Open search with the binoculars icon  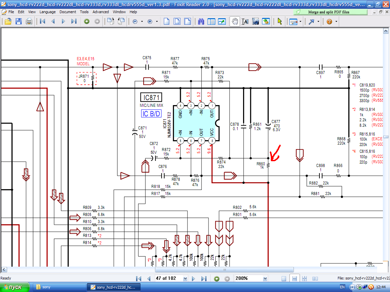201,21
